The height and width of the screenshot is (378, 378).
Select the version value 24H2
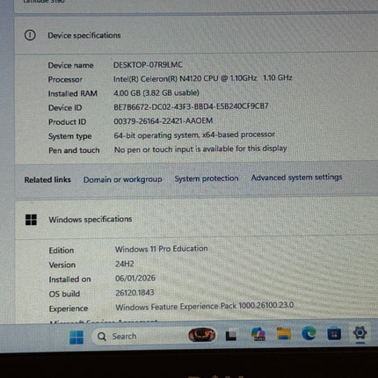coord(125,264)
